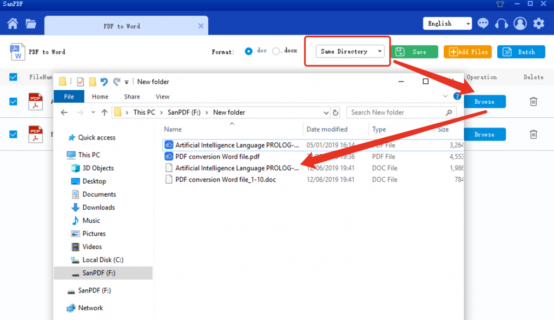
Task: Delete second file with trash icon
Action: pos(533,134)
